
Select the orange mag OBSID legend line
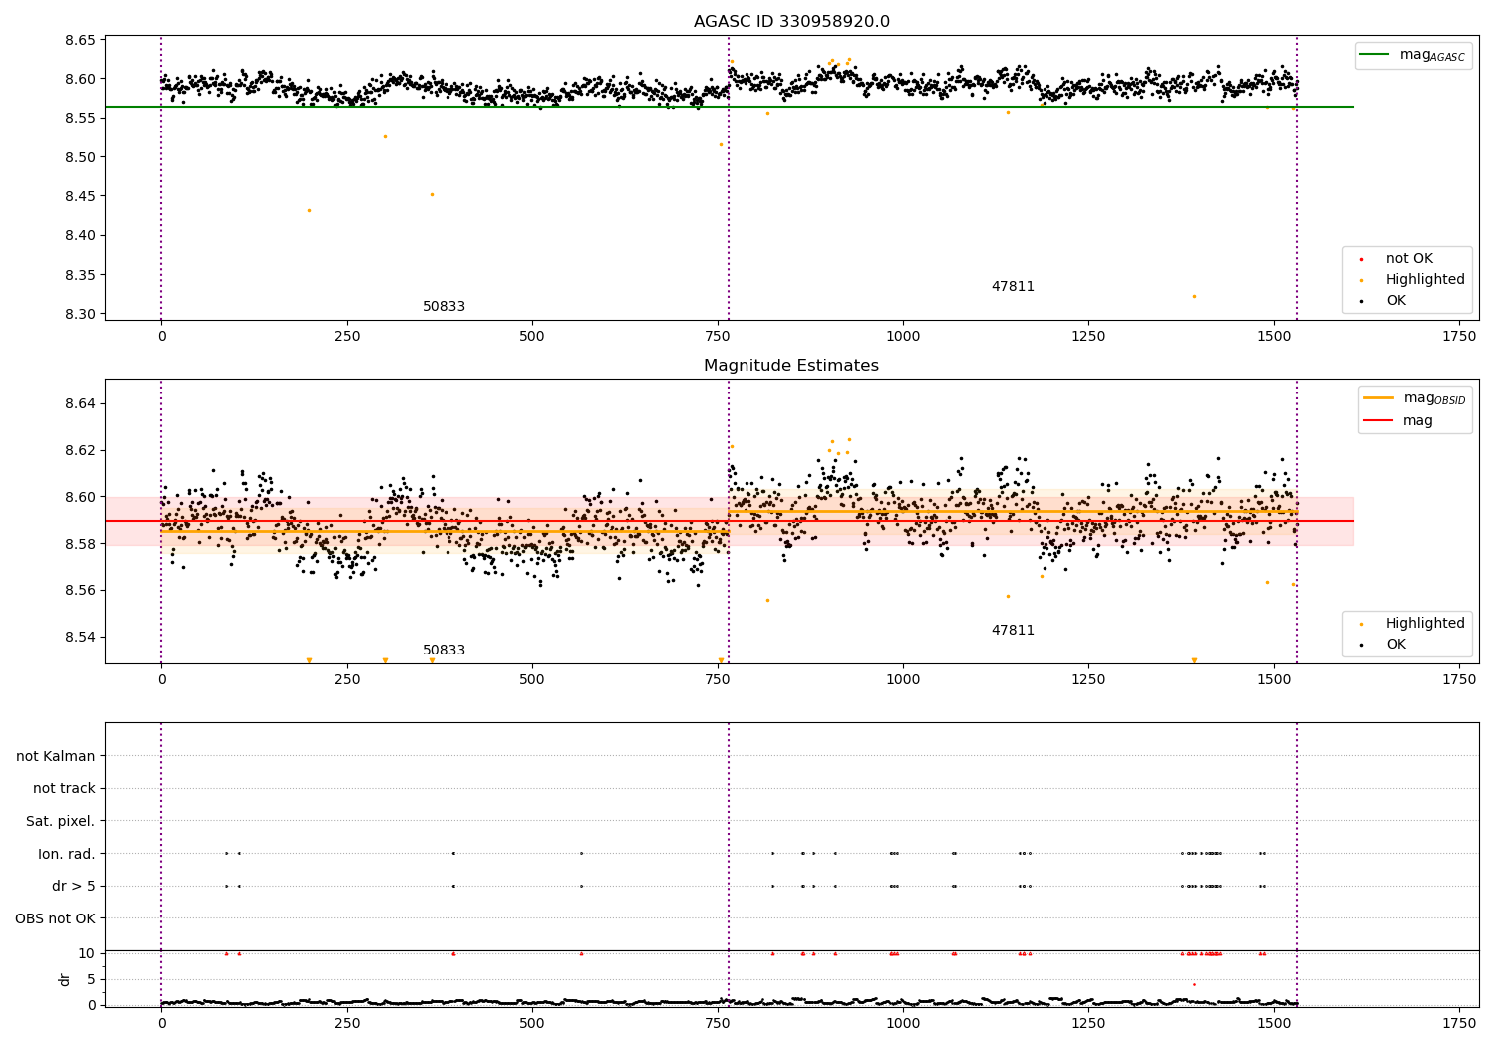(1378, 397)
